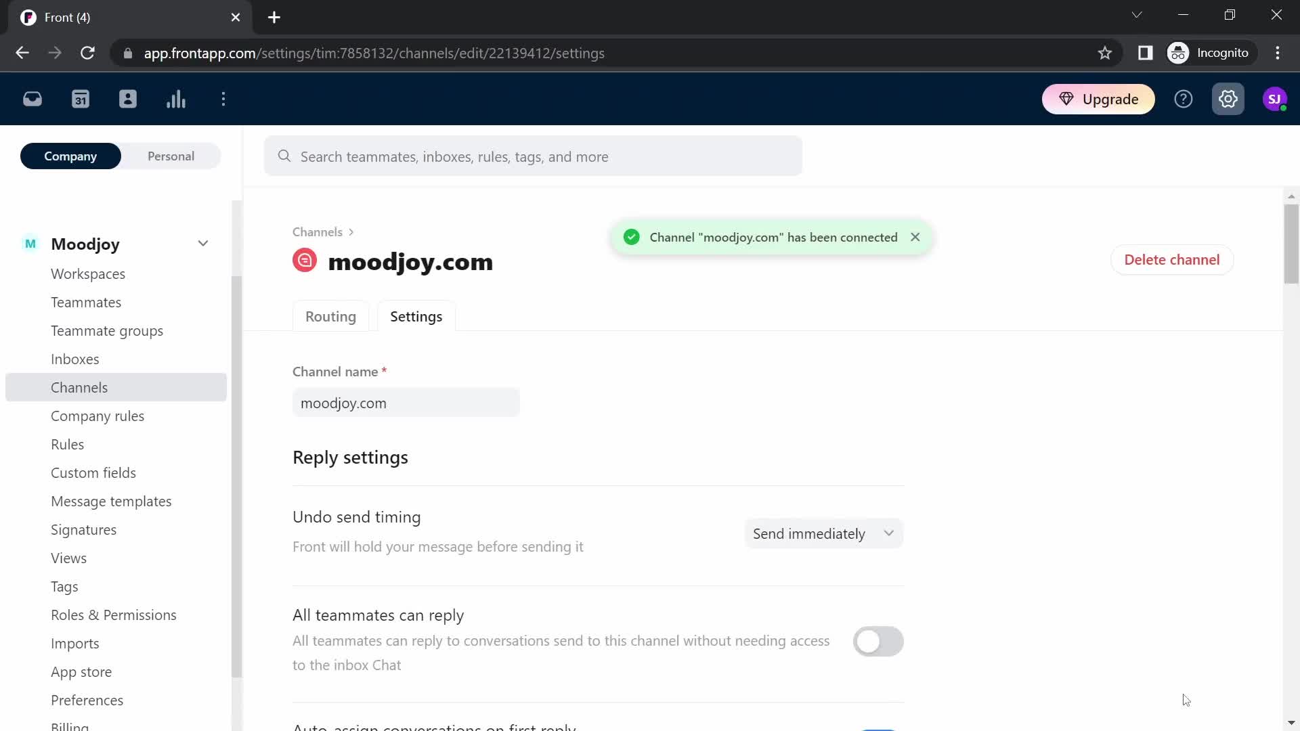Screen dimensions: 1300x731
Task: Click the Front app logo icon
Action: tap(28, 17)
